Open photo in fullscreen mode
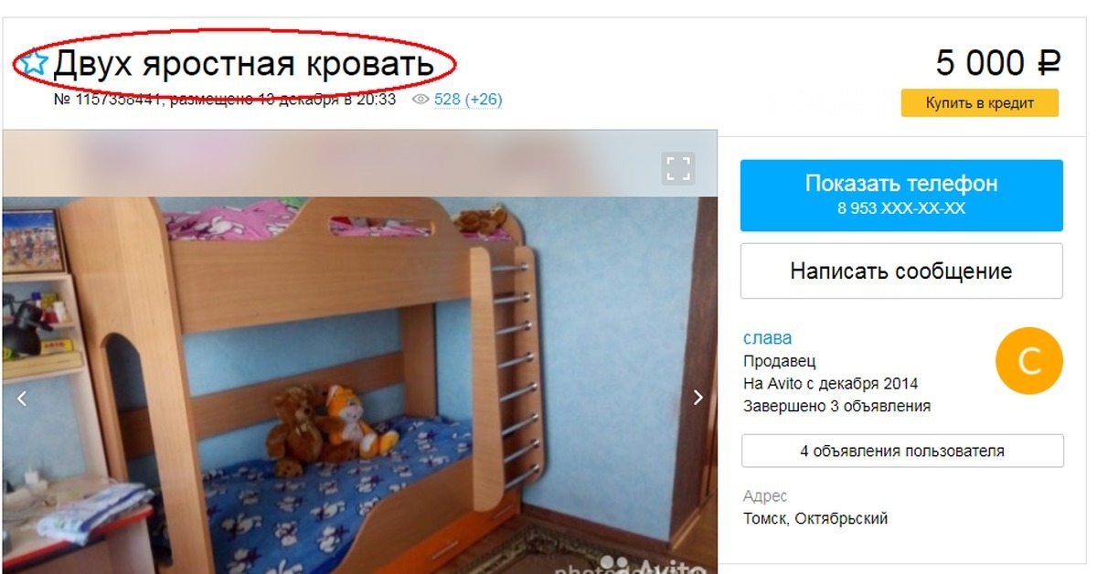Viewport: 1097px width, 574px height. click(x=678, y=168)
